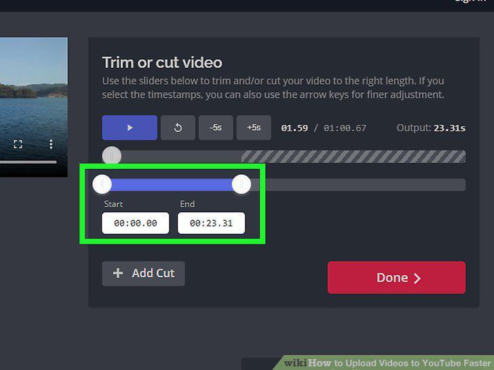
Task: Click the striped excluded section of timeline
Action: (x=354, y=157)
